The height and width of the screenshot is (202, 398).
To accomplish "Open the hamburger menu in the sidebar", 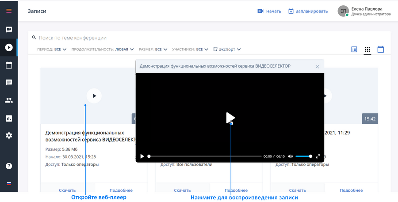I will [9, 11].
